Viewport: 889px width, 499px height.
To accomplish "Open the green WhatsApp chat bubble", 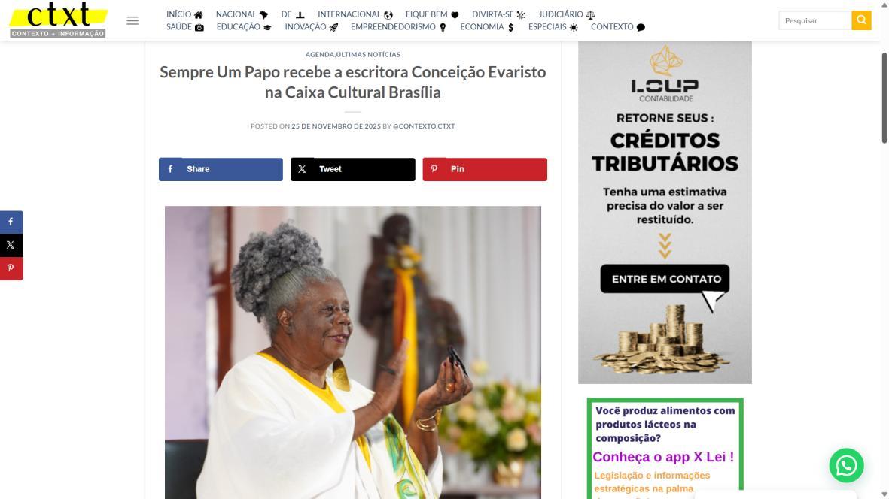I will (846, 465).
